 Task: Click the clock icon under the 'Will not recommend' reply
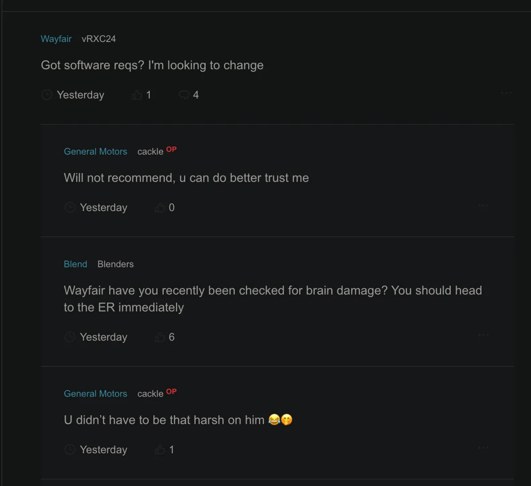(x=70, y=208)
